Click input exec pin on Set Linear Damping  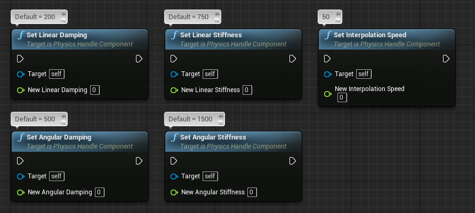[20, 59]
